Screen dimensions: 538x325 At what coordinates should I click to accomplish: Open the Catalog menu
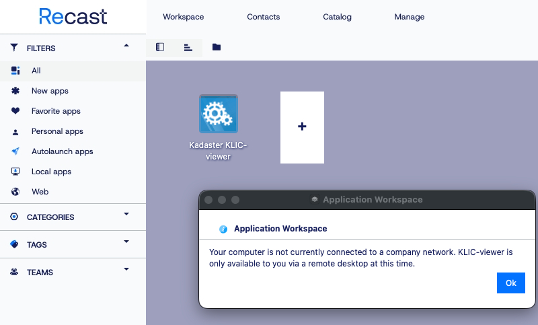(337, 17)
